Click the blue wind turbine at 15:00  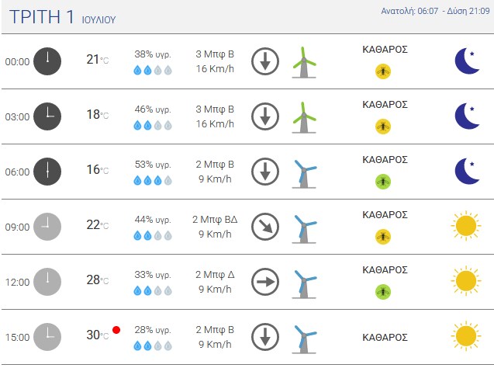point(304,338)
